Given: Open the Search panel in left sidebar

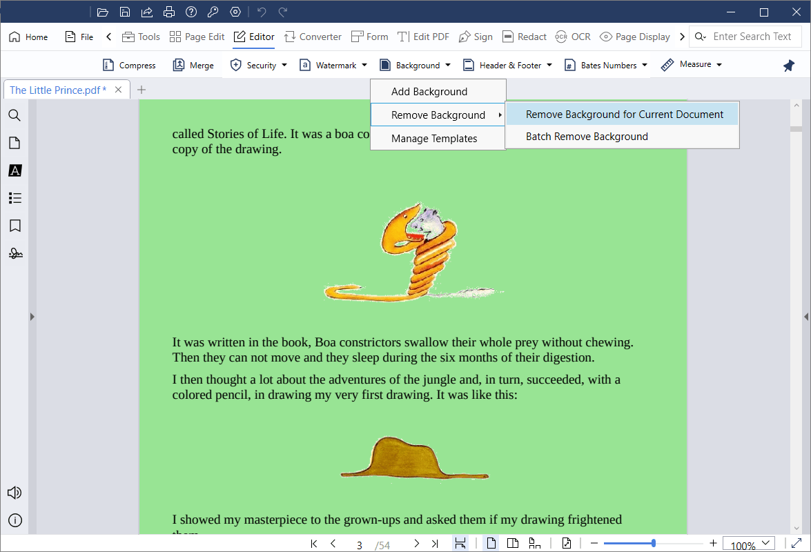Looking at the screenshot, I should pos(15,115).
